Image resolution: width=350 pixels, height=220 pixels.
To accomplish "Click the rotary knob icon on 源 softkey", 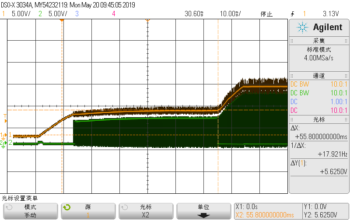I will pos(66,207).
